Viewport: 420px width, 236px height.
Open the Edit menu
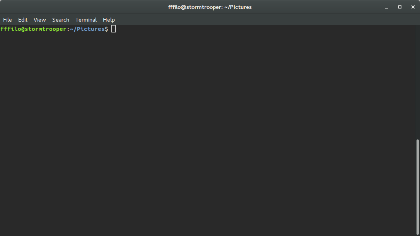coord(23,20)
